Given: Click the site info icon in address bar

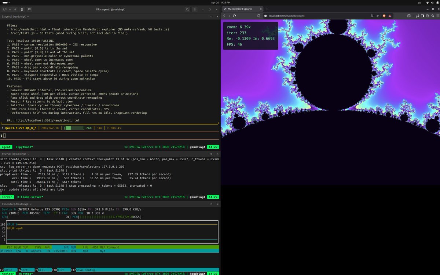Looking at the screenshot, I should [265, 16].
